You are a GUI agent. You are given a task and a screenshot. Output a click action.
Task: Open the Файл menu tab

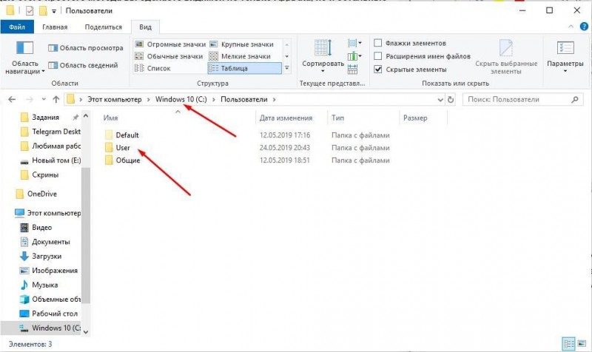pyautogui.click(x=17, y=27)
